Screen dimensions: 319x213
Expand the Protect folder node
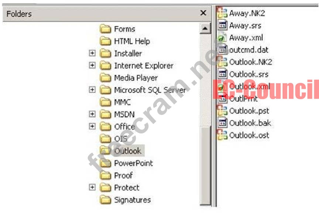click(92, 187)
